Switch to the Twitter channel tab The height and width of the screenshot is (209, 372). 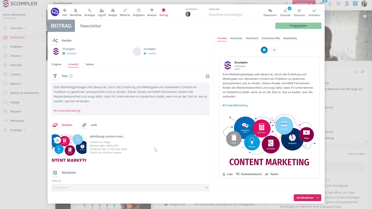(90, 64)
